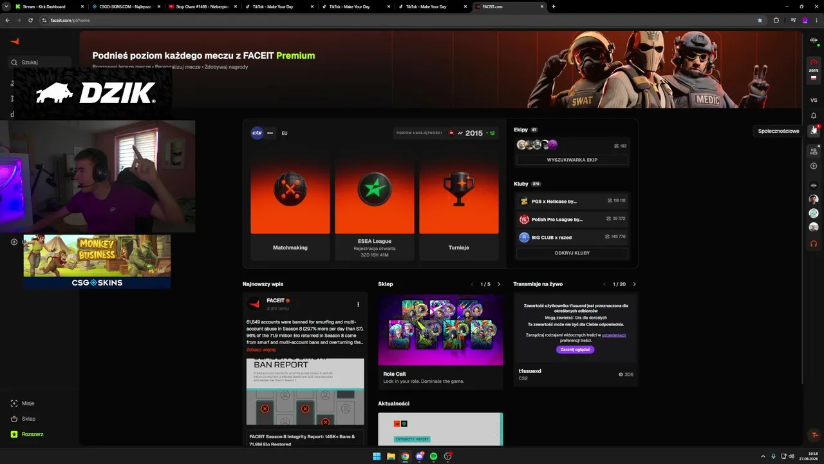Screen dimensions: 824x464
Task: Bookmark the page with the star icon
Action: pos(760,20)
